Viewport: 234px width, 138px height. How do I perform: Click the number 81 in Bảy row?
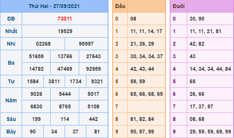[x=97, y=132]
